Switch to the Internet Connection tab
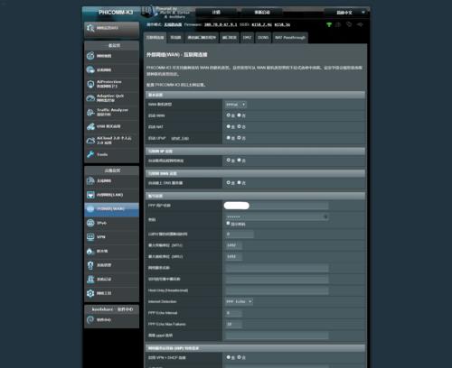 point(155,38)
